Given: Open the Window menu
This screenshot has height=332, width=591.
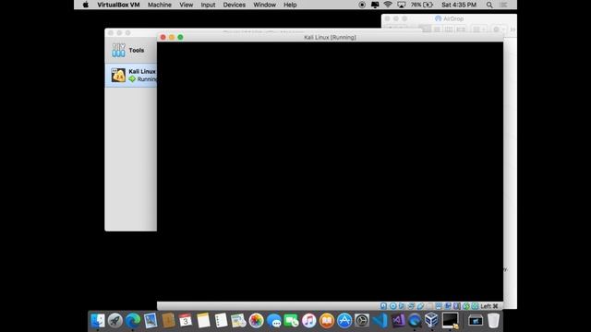Looking at the screenshot, I should tap(265, 5).
